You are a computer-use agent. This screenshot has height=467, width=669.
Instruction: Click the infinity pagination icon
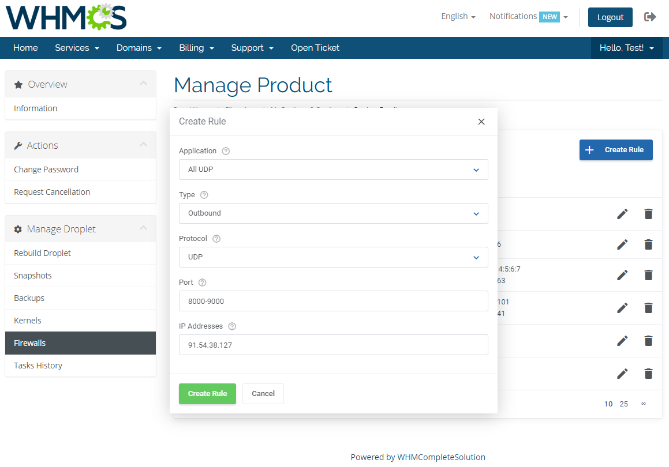point(643,404)
